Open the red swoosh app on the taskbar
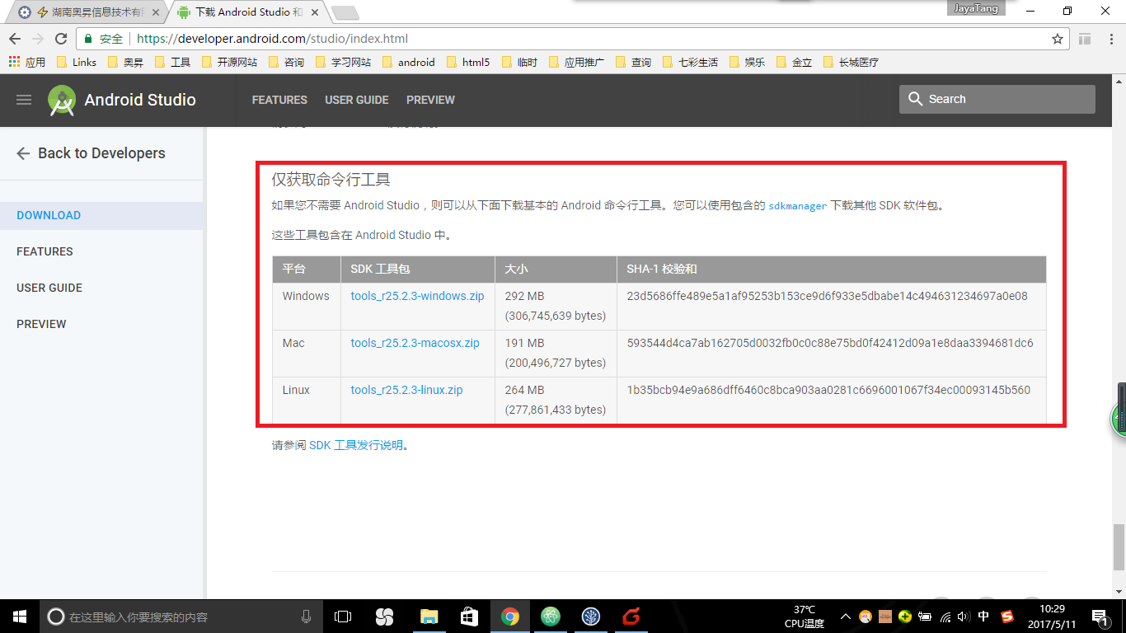This screenshot has height=633, width=1126. click(x=631, y=617)
